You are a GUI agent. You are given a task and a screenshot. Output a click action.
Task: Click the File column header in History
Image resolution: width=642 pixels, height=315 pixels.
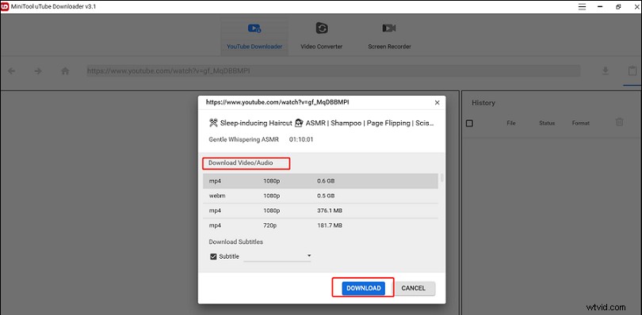[x=511, y=123]
